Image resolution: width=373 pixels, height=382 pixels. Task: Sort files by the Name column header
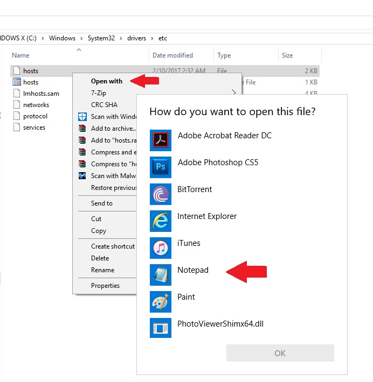pos(20,55)
